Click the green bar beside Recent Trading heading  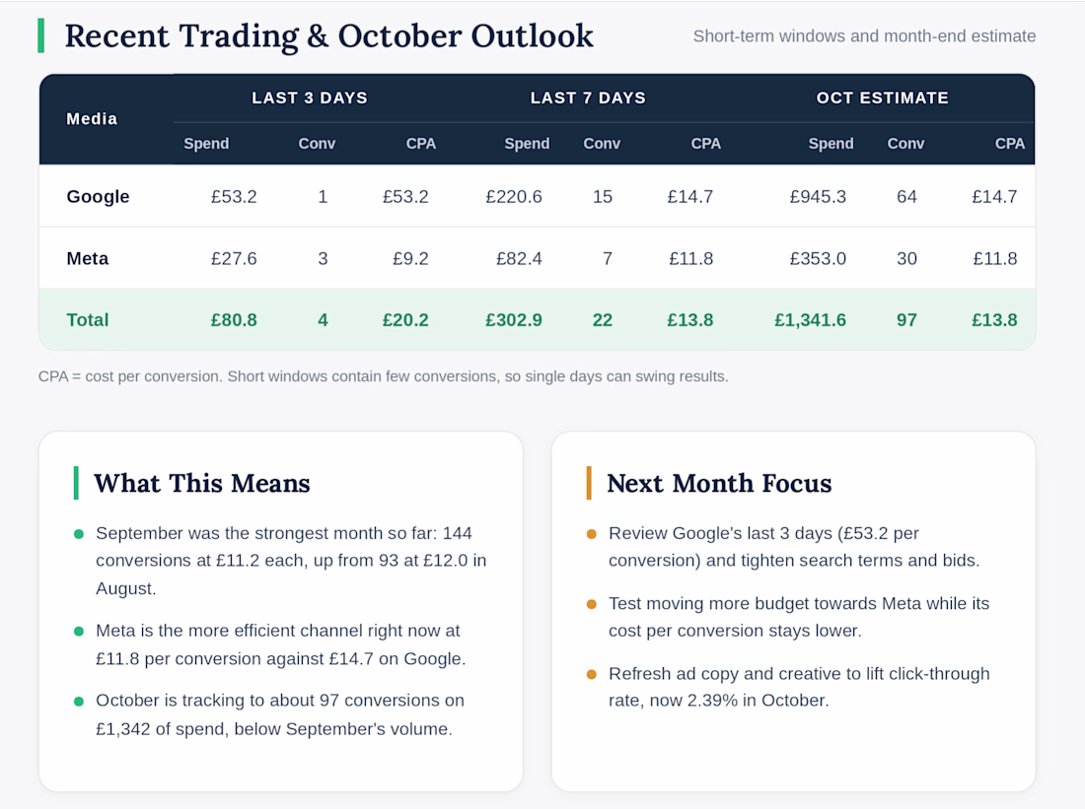click(x=40, y=35)
